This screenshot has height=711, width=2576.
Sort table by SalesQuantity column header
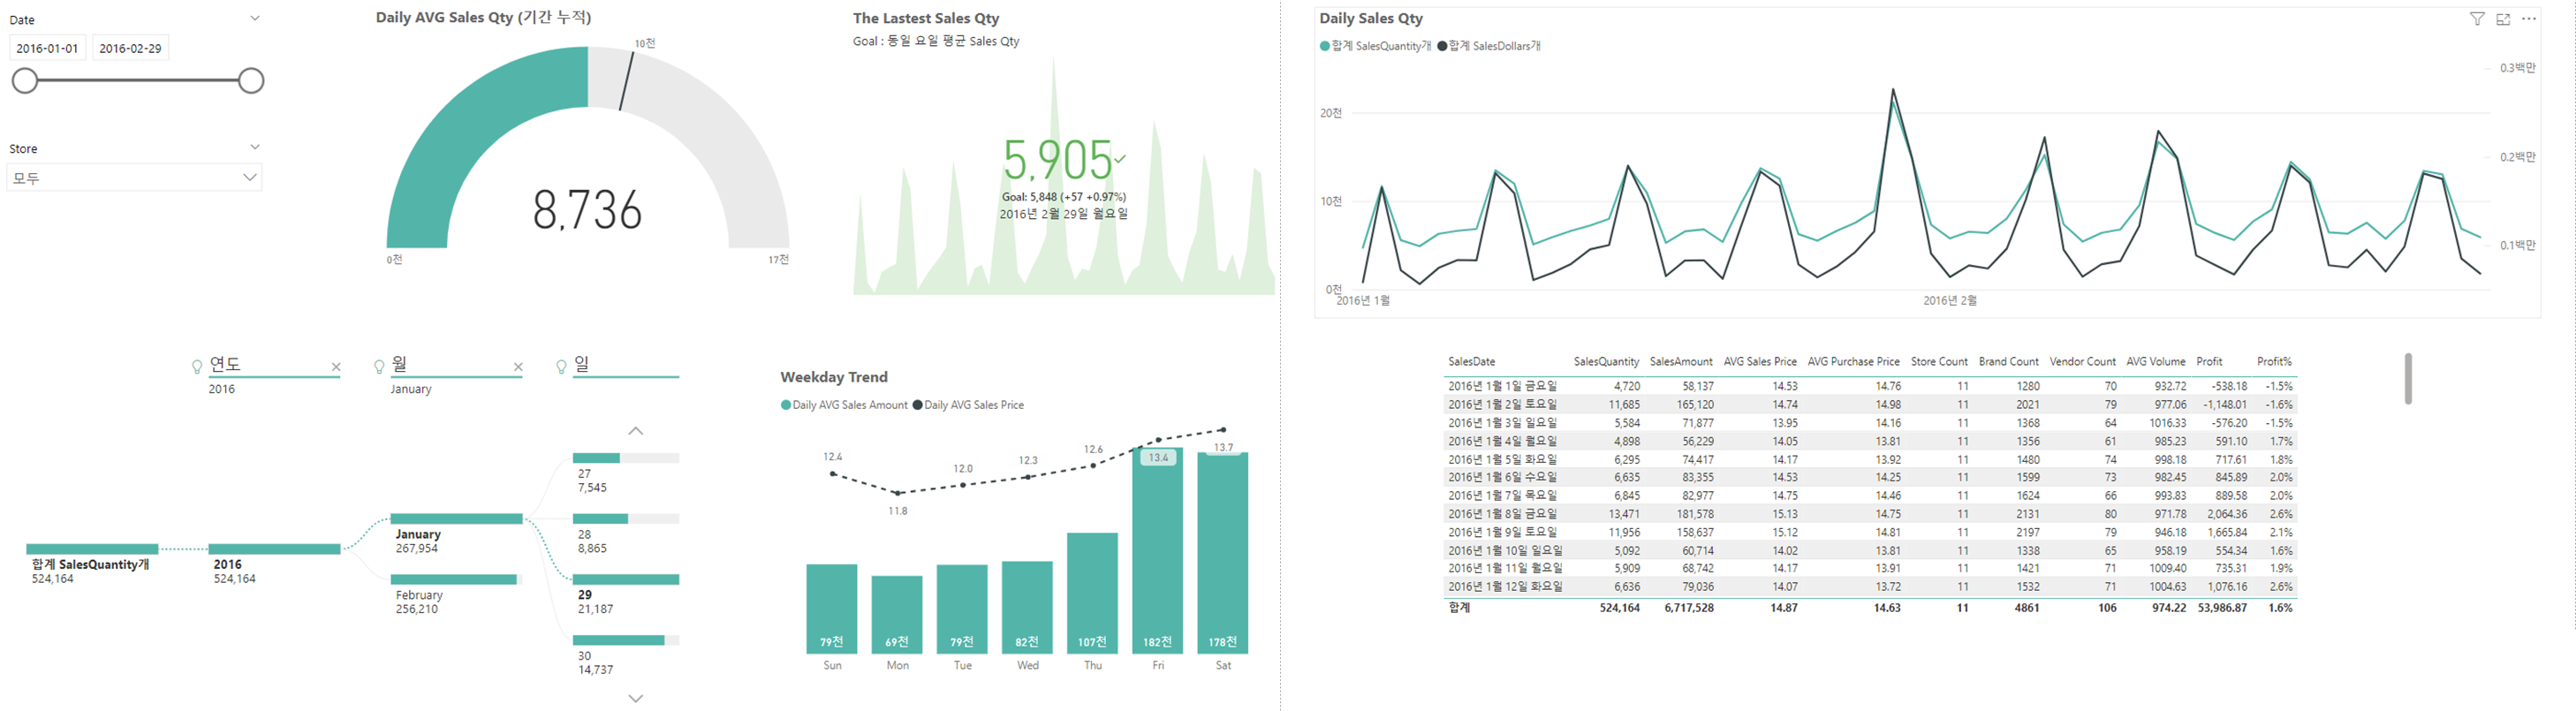(1606, 361)
